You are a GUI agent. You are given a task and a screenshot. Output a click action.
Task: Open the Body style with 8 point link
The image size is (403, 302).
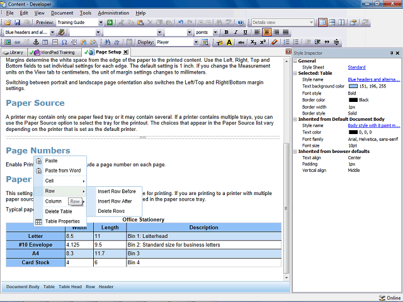pos(373,126)
